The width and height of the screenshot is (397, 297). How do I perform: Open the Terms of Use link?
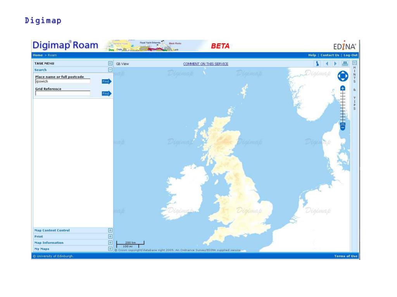point(345,256)
